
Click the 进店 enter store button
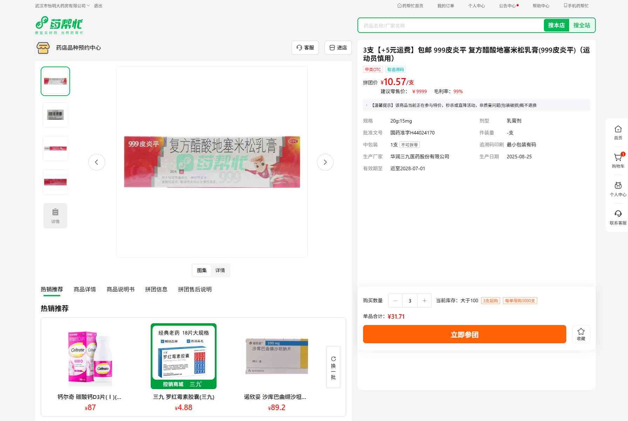[338, 48]
